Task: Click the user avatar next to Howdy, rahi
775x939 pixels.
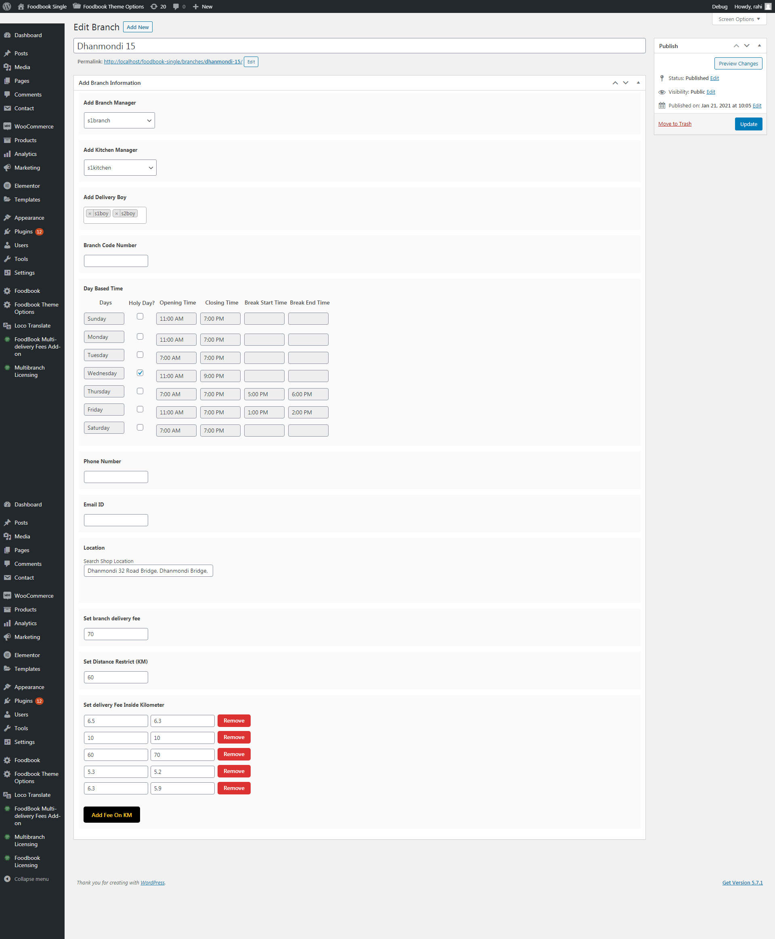Action: pyautogui.click(x=768, y=6)
